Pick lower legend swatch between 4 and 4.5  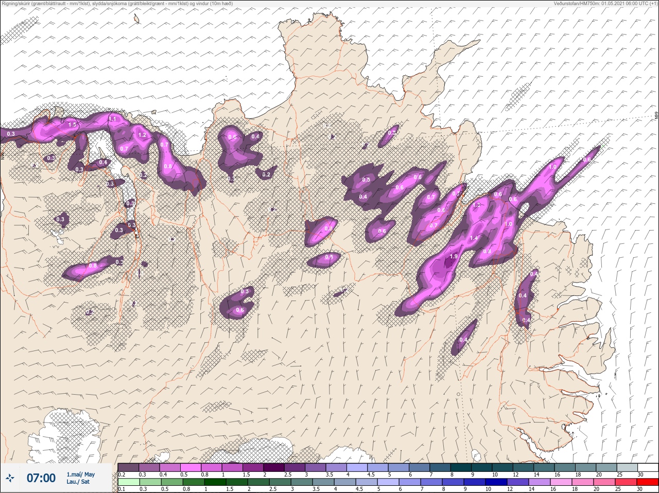click(345, 482)
